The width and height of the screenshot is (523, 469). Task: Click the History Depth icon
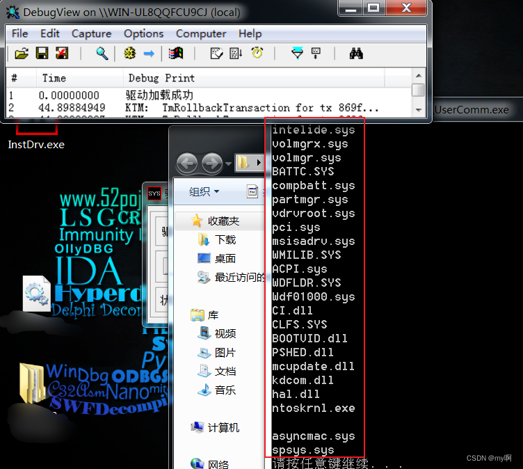pyautogui.click(x=316, y=54)
